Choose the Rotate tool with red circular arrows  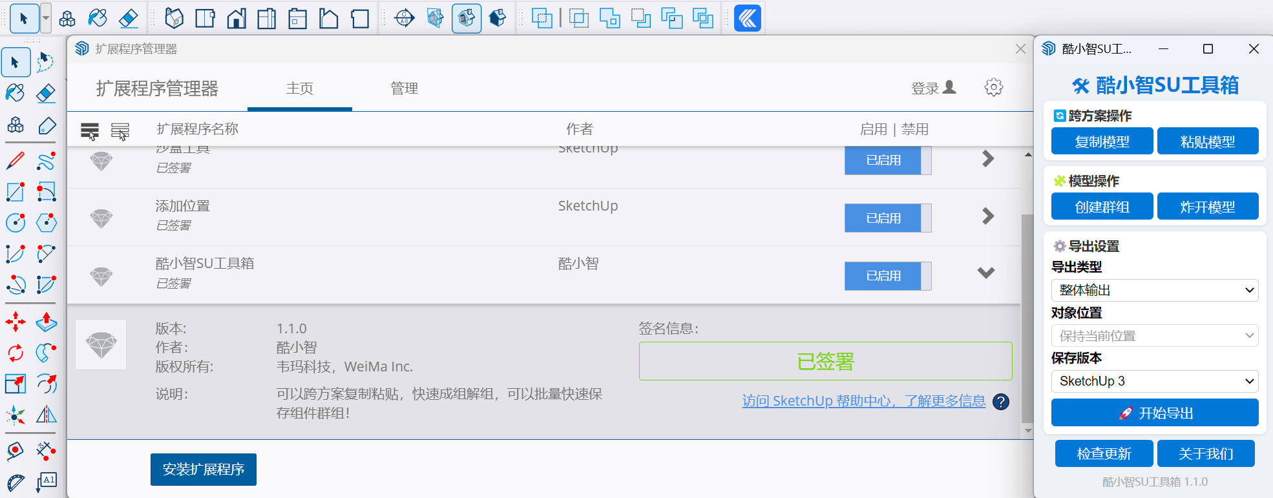15,353
